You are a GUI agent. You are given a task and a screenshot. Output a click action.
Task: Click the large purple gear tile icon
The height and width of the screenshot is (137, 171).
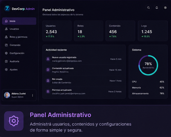tap(14, 121)
